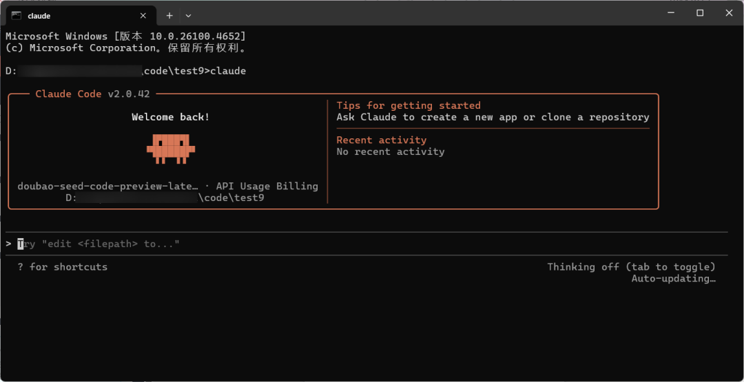This screenshot has height=382, width=744.
Task: Select the claude tab
Action: (76, 15)
